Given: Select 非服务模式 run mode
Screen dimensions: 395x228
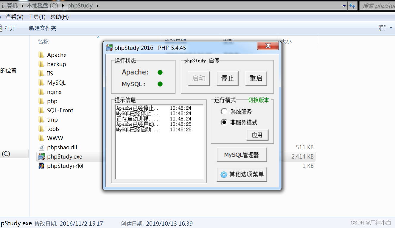Looking at the screenshot, I should click(x=224, y=122).
